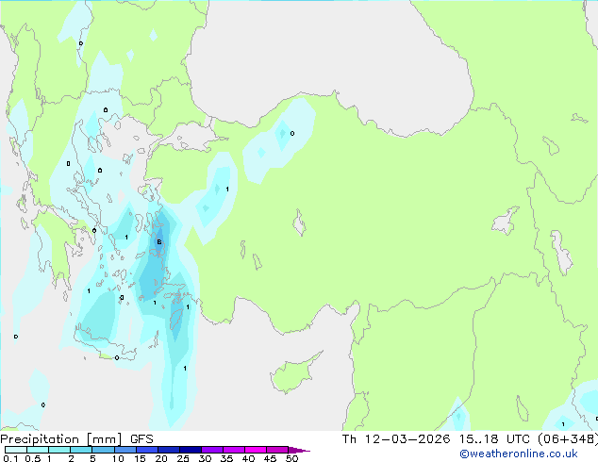
Task: Click the legend label '0.5'
Action: pyautogui.click(x=33, y=458)
